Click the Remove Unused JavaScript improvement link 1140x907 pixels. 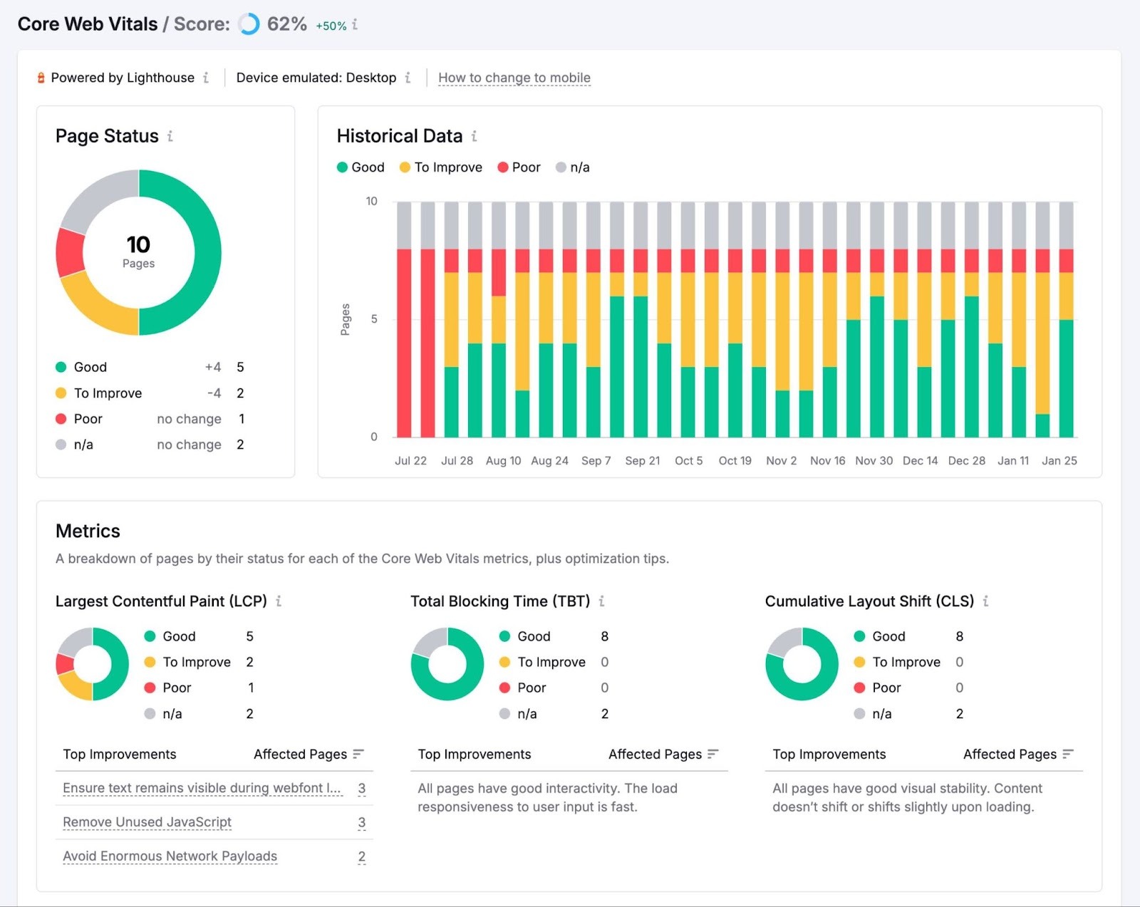146,822
